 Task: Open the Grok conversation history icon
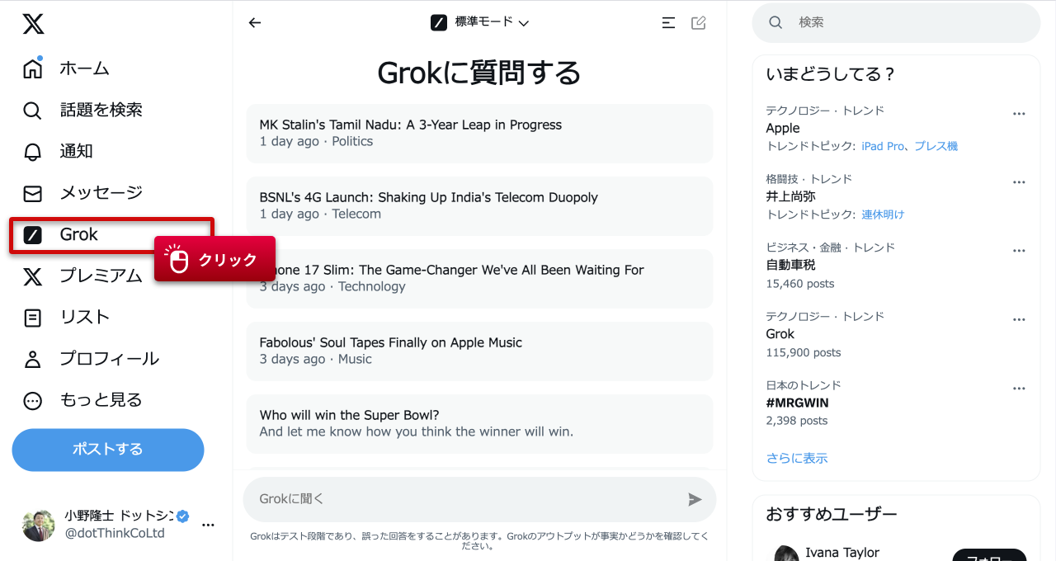pos(668,22)
